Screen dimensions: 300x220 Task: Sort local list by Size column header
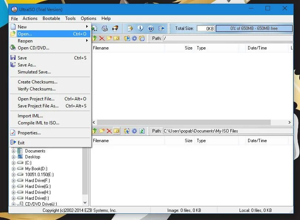pyautogui.click(x=179, y=141)
